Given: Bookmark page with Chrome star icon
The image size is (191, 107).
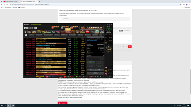Looking at the screenshot, I should [180, 5].
